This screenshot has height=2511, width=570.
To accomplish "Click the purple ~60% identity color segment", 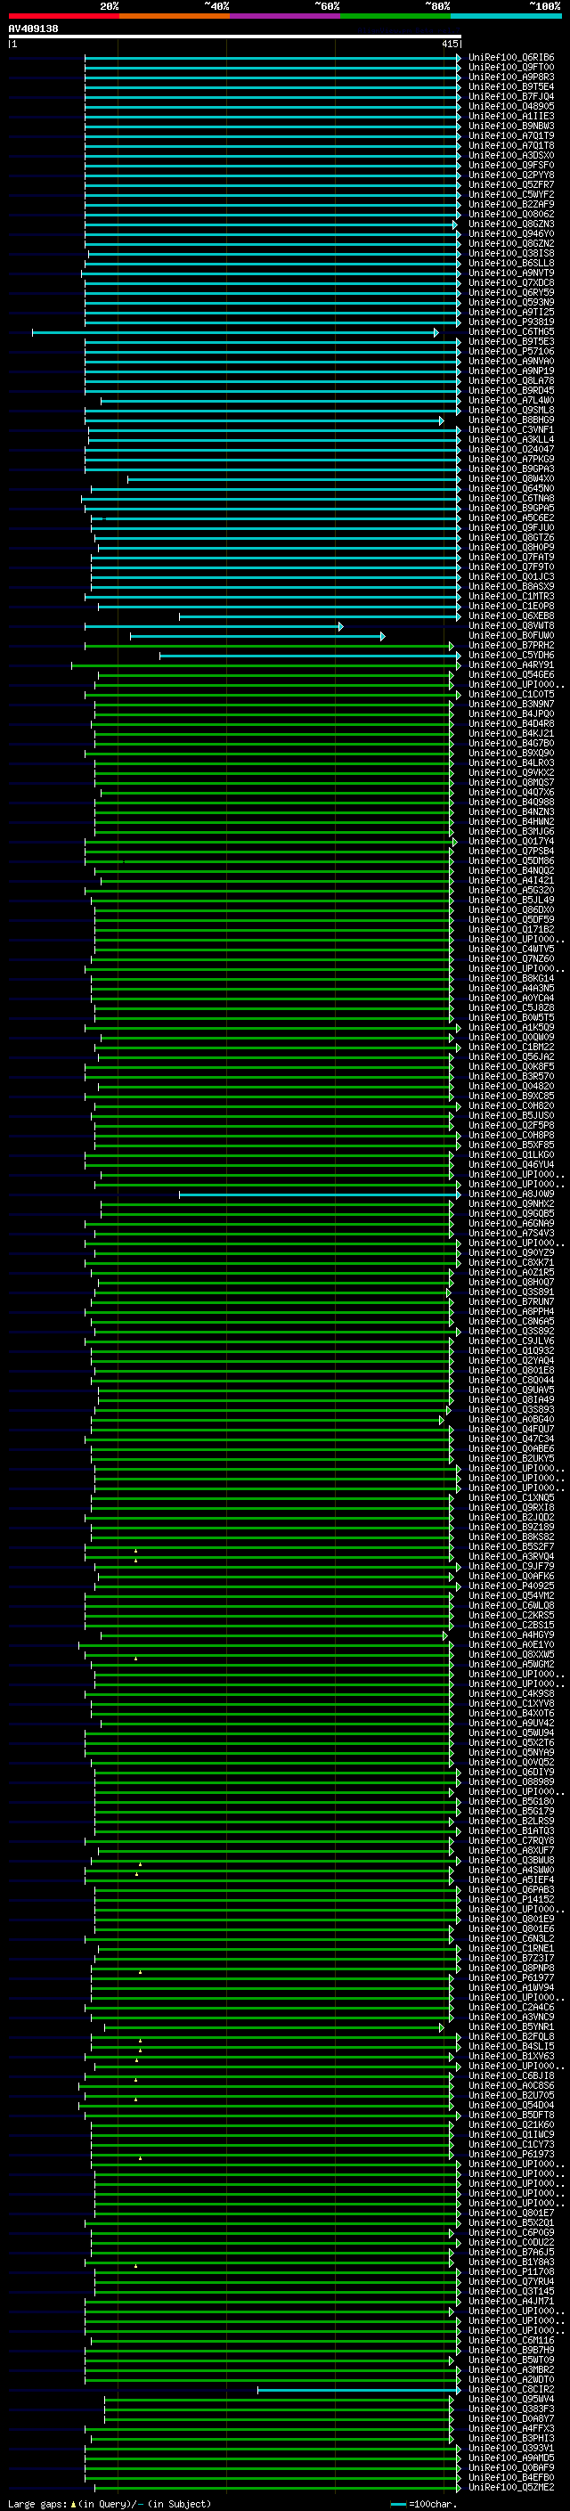I will pos(284,16).
